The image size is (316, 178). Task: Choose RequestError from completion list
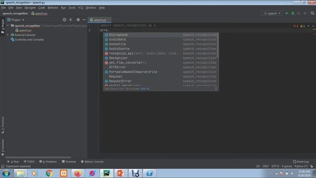coord(160,81)
